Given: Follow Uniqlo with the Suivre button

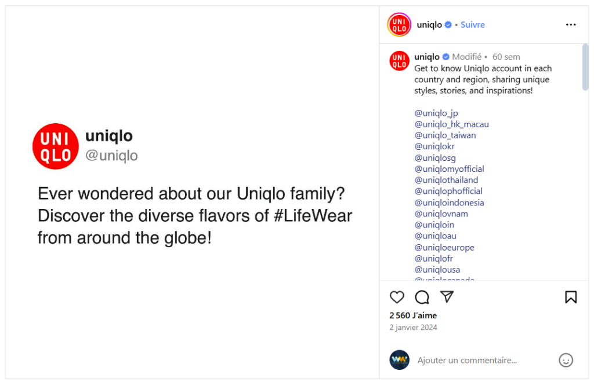Looking at the screenshot, I should [x=472, y=25].
